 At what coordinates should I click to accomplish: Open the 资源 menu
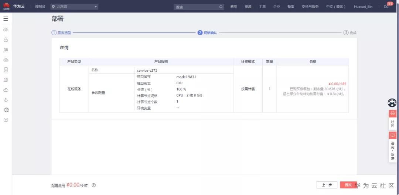point(248,7)
